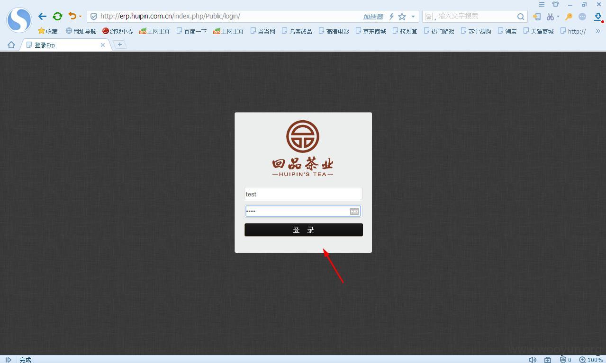Open address bar history dropdown arrow

(413, 17)
